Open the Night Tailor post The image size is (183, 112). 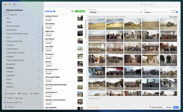(x=64, y=33)
